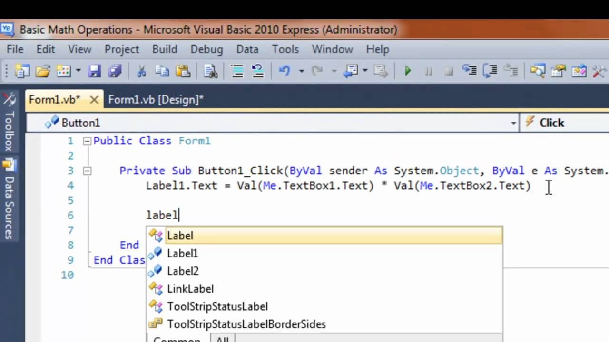Collapse the Button1_Click sub outline
This screenshot has width=609, height=342.
click(x=87, y=171)
